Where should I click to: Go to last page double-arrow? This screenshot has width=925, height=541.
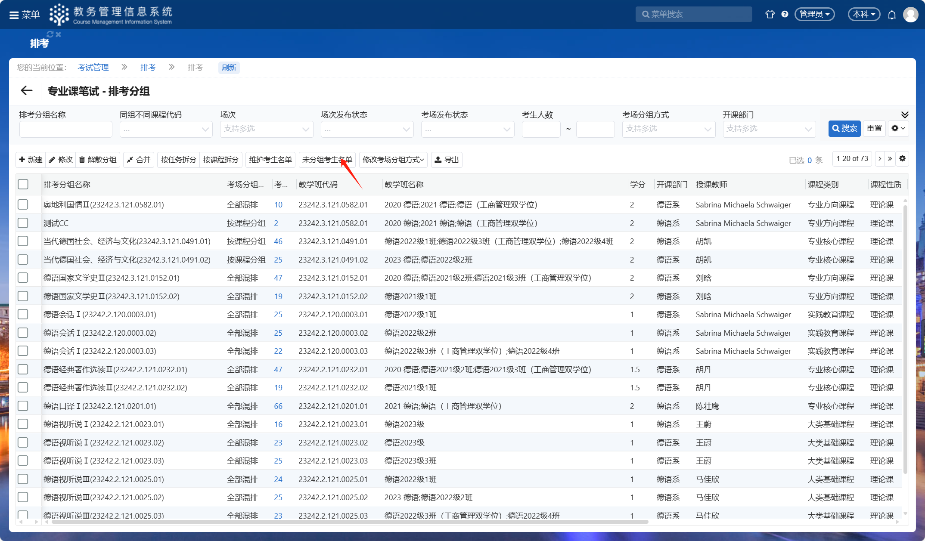890,159
